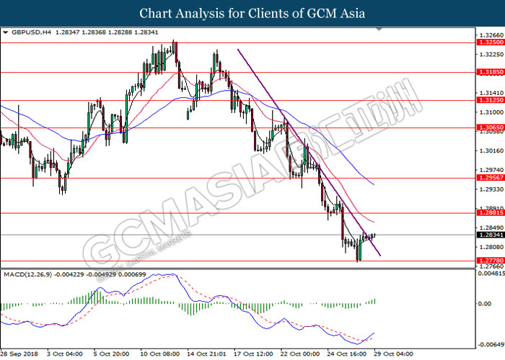Select the 1.32500 resistance price label
The image size is (505, 360).
tap(491, 42)
